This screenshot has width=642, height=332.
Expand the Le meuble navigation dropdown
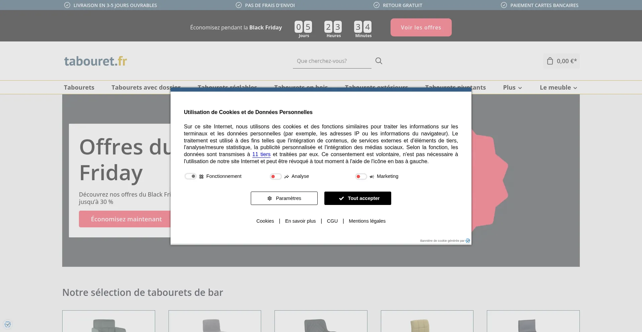pos(558,88)
